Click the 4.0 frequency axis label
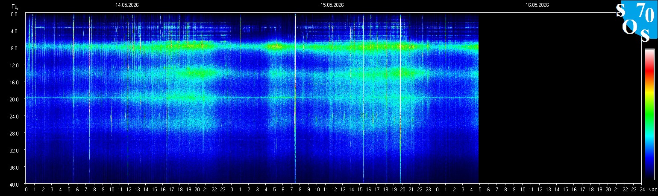 coord(14,31)
